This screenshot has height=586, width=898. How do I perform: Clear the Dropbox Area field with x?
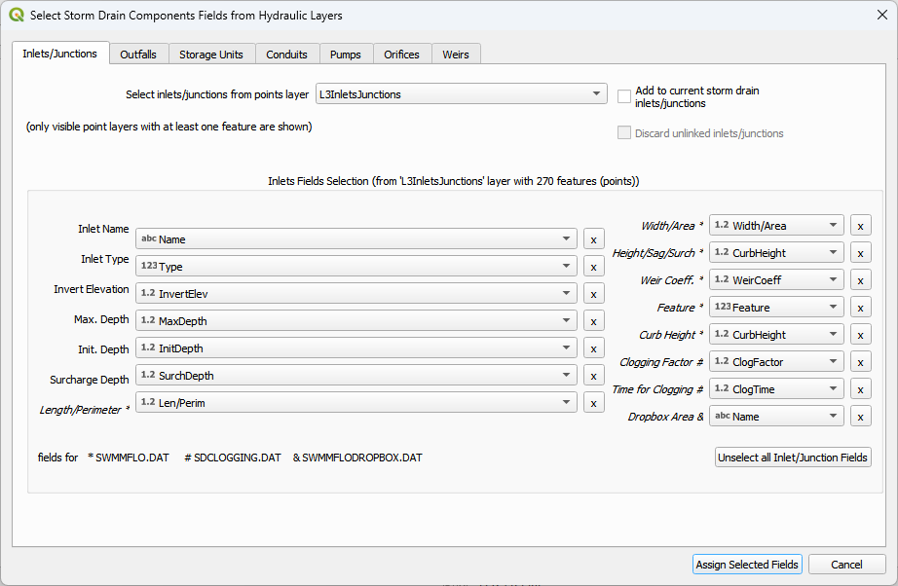(x=860, y=417)
